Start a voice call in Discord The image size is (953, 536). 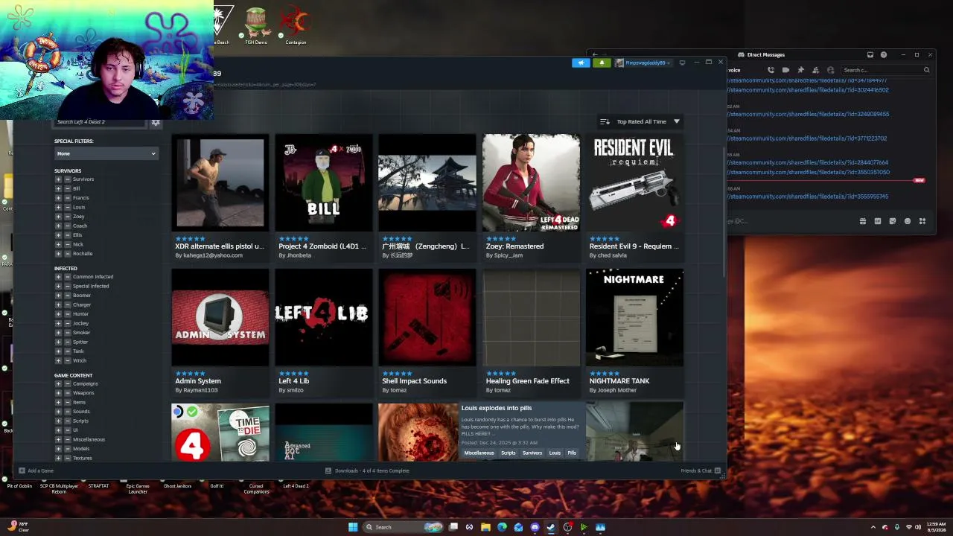point(771,70)
